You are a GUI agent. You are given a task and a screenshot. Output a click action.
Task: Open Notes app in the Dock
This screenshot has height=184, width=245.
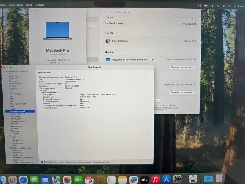(x=122, y=180)
